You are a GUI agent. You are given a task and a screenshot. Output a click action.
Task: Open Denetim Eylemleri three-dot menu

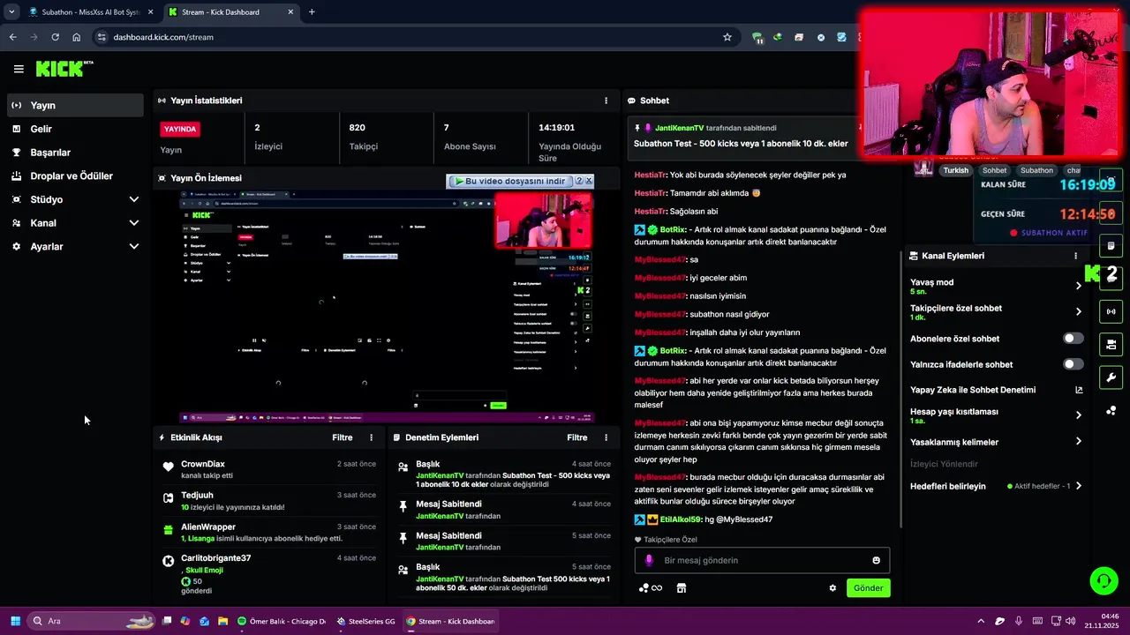606,437
